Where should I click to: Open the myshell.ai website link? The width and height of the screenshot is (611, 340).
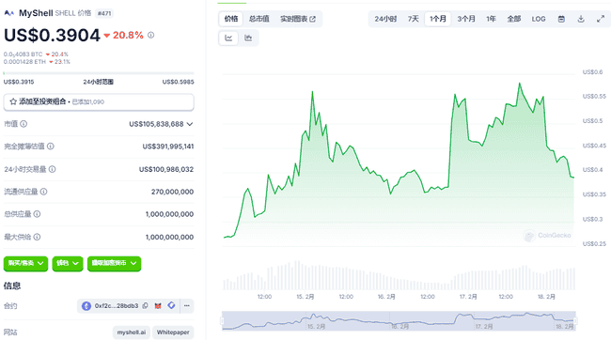point(132,332)
